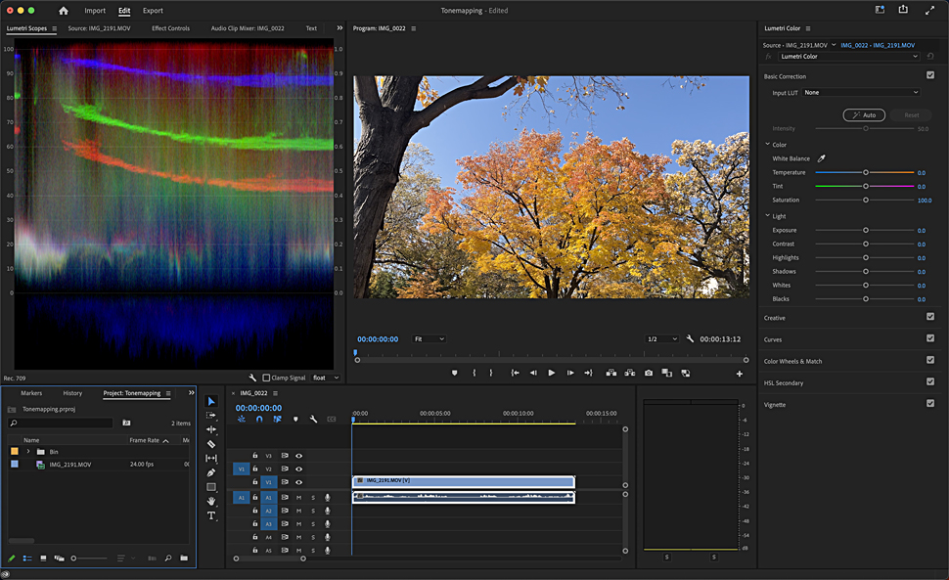Select the Type tool
This screenshot has width=949, height=580.
(x=211, y=515)
